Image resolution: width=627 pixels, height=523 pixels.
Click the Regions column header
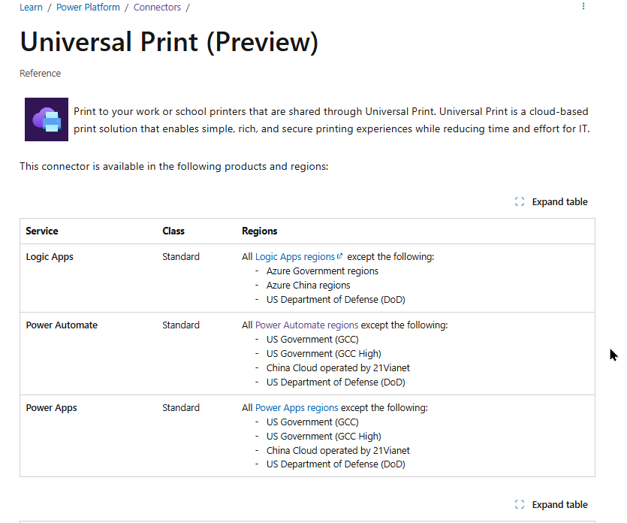tap(260, 231)
